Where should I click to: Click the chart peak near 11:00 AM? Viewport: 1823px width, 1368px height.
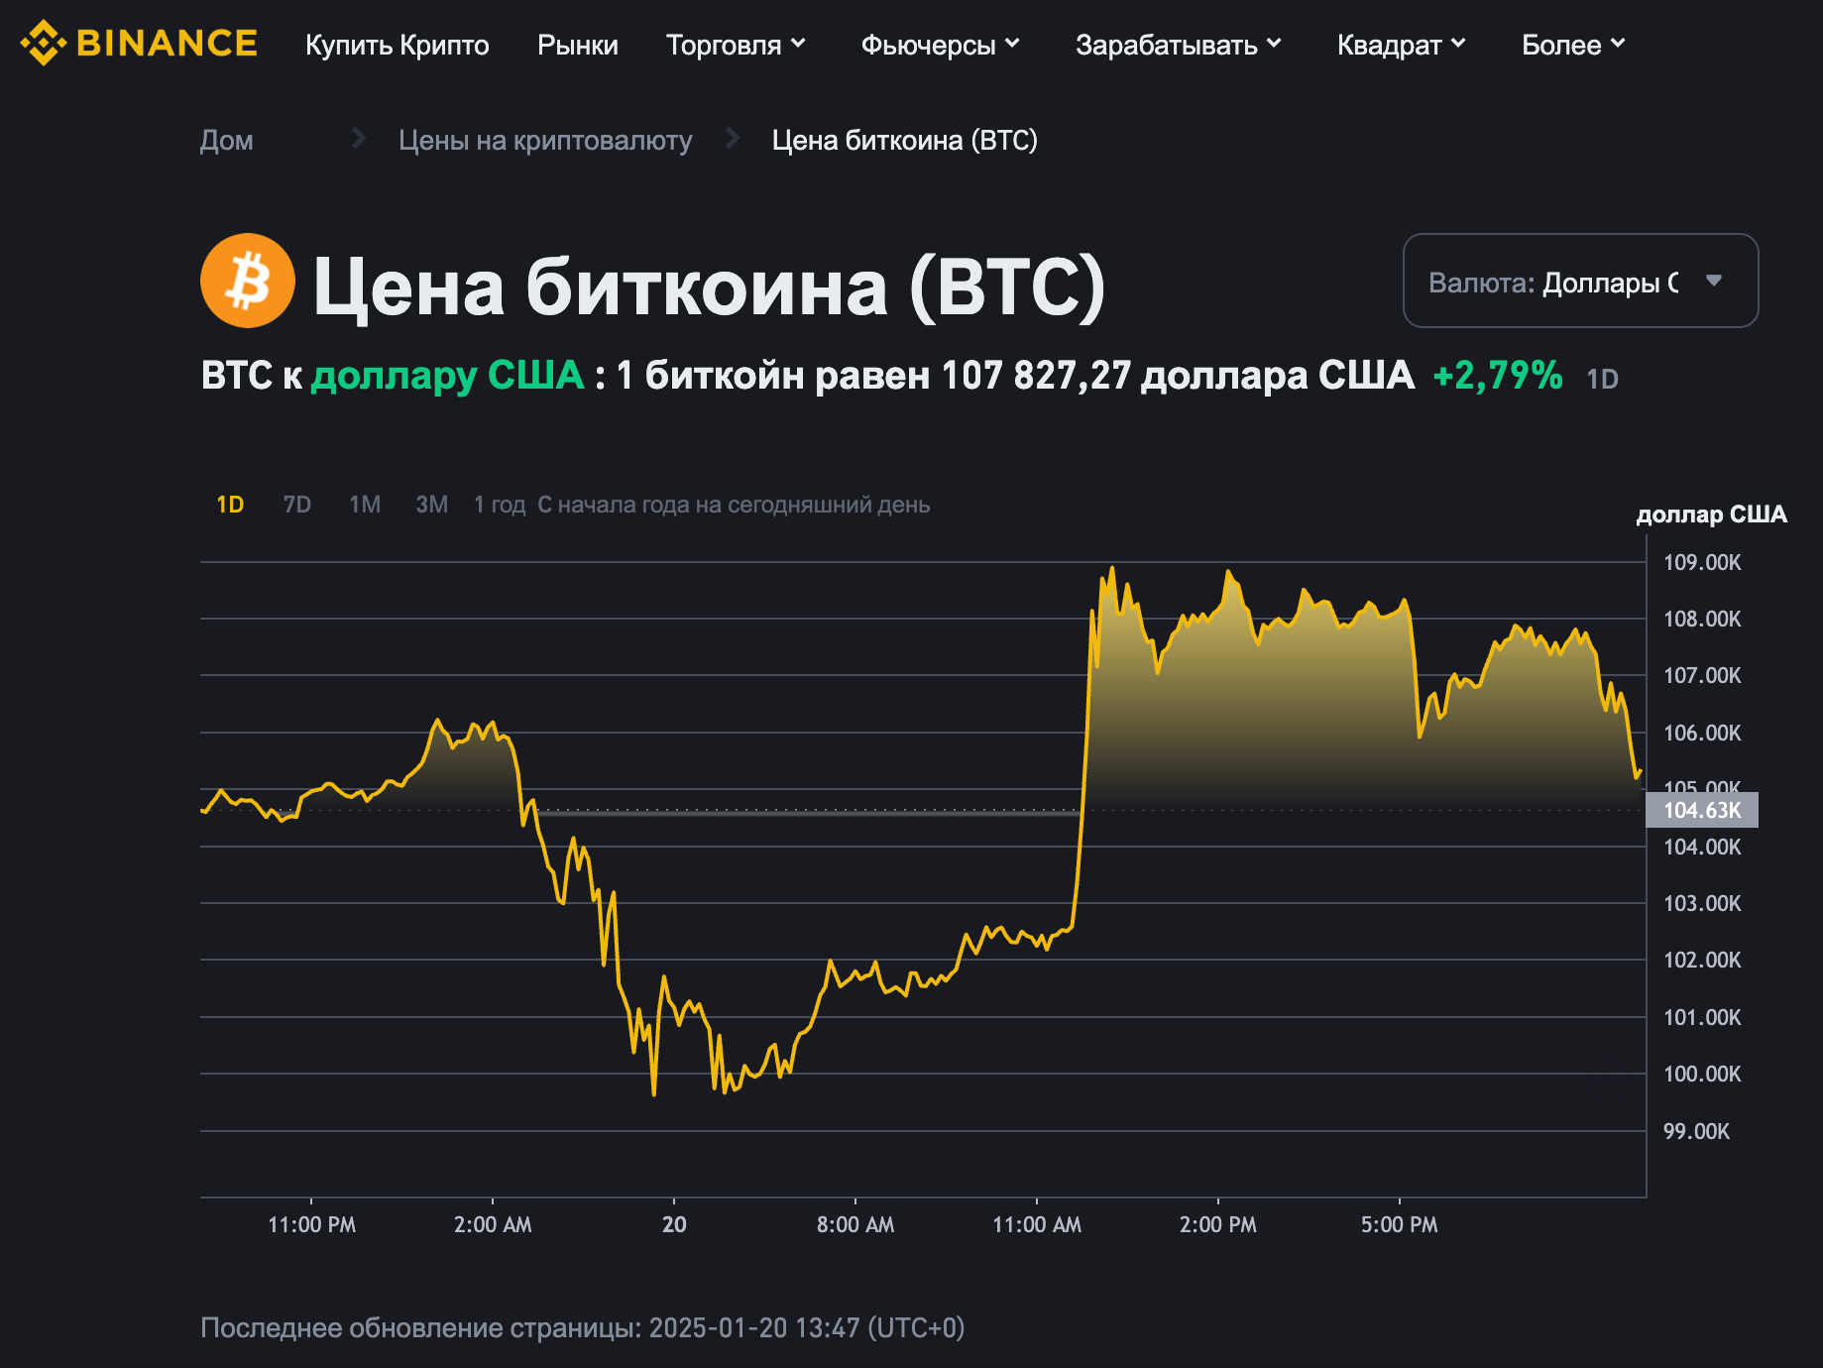click(1112, 569)
